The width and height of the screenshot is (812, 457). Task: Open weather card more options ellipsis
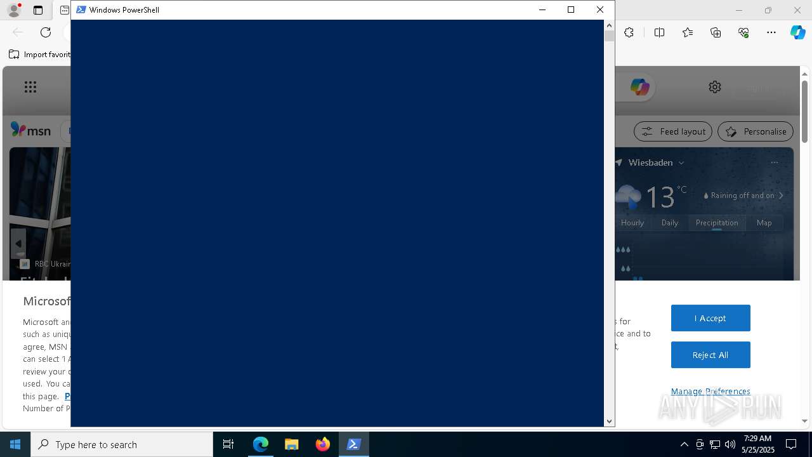[774, 162]
